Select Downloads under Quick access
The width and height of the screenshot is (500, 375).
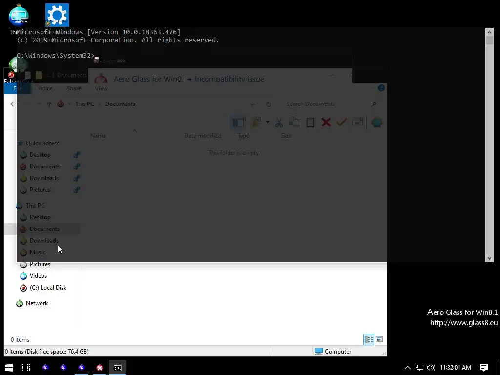[x=44, y=178]
